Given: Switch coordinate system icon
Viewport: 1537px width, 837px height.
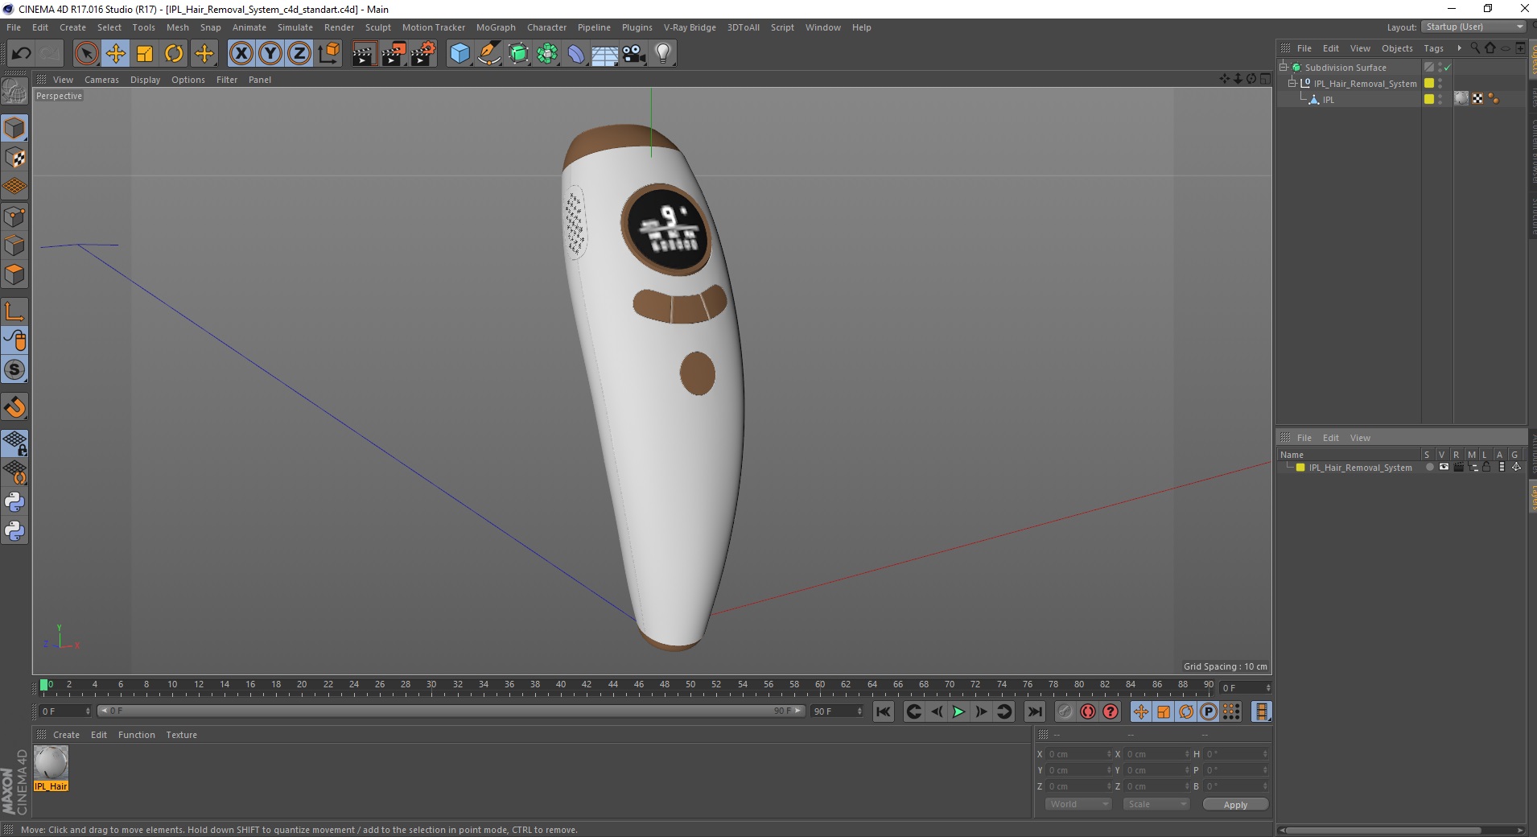Looking at the screenshot, I should coord(328,54).
